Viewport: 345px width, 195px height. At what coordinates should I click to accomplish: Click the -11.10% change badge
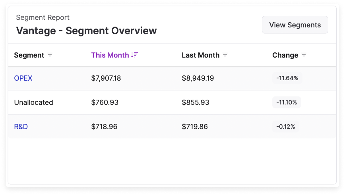[287, 102]
